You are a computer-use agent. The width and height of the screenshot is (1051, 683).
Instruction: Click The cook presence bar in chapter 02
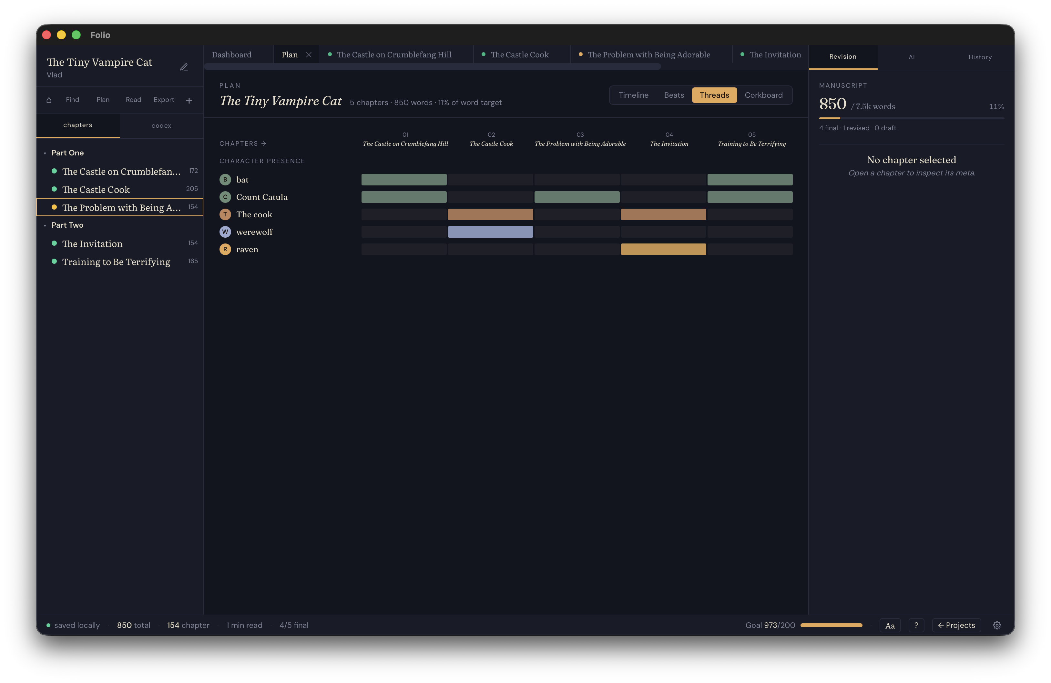[x=490, y=214]
